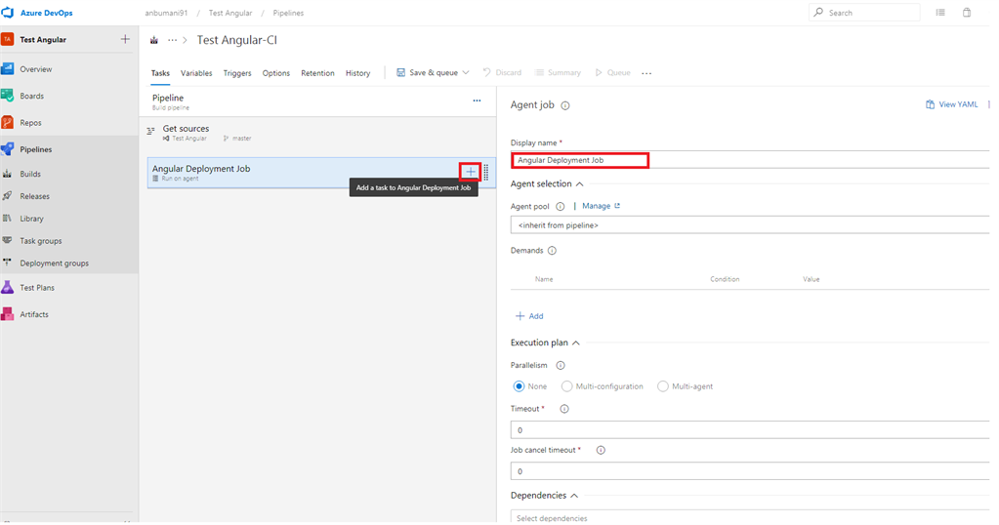The image size is (999, 525).
Task: Click the search magnifier icon
Action: 818,12
